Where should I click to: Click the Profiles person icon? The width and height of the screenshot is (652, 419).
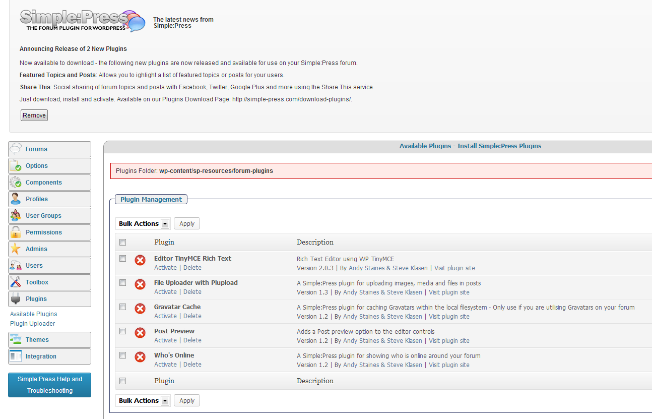click(16, 199)
